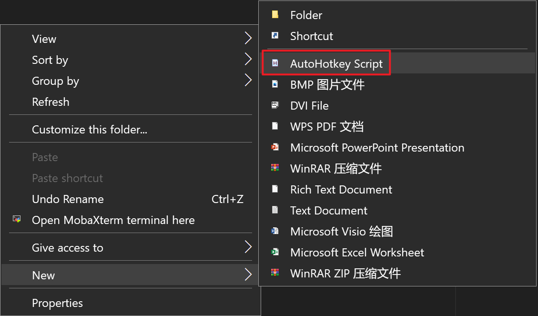Create a new WinRAR 压缩文件

[398, 168]
